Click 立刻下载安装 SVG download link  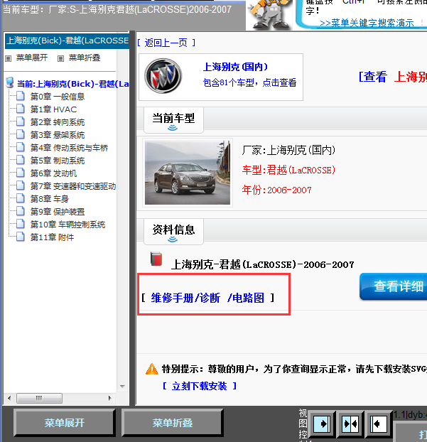(200, 386)
